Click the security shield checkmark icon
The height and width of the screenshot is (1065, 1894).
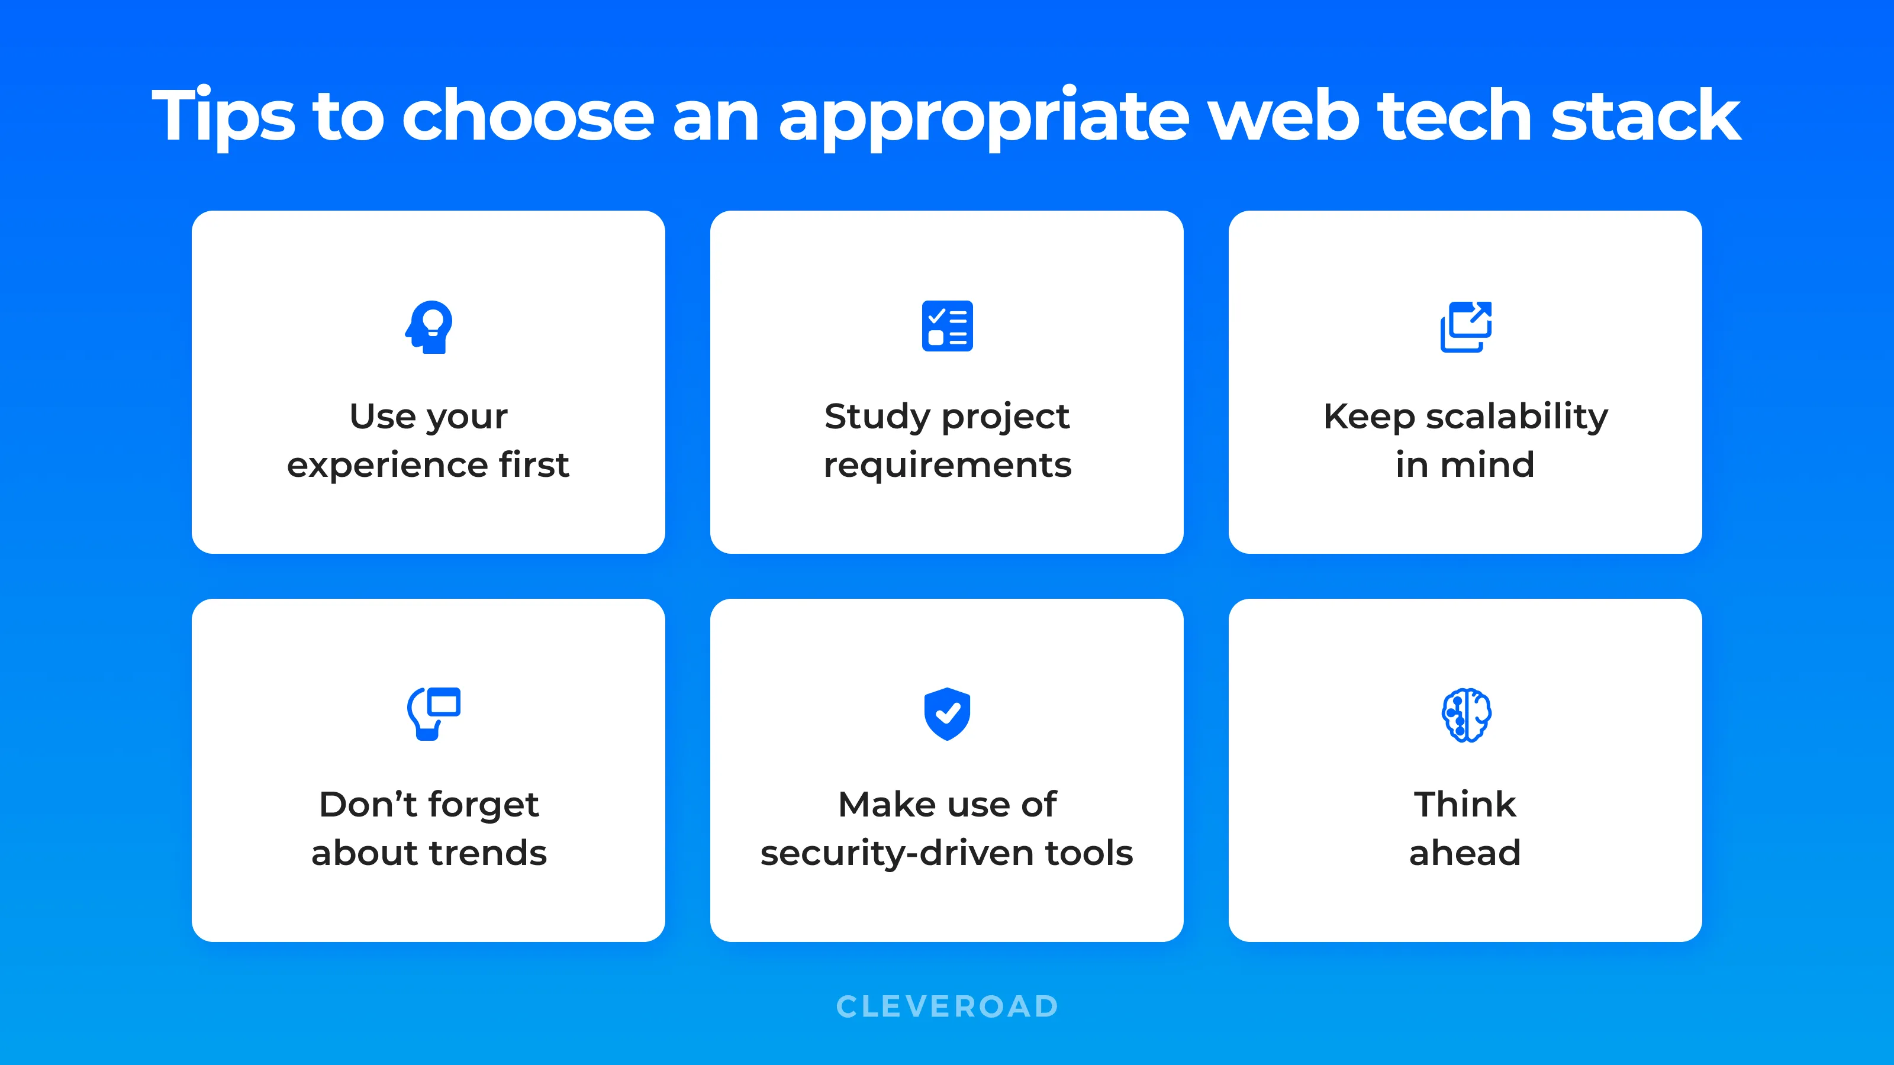[946, 712]
